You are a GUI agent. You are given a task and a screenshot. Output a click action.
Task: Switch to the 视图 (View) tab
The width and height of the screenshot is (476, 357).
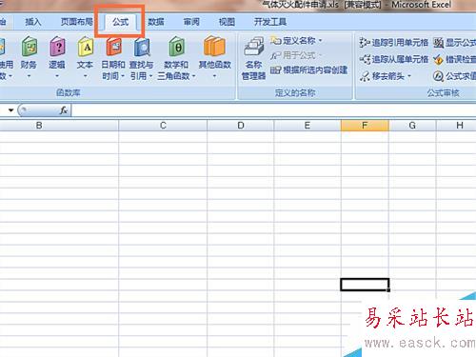pos(227,22)
